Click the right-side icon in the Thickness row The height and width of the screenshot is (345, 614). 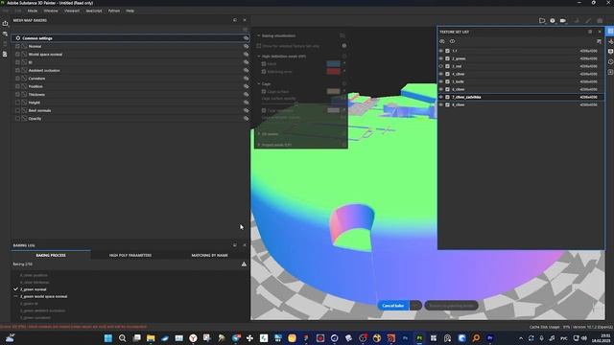pyautogui.click(x=246, y=94)
